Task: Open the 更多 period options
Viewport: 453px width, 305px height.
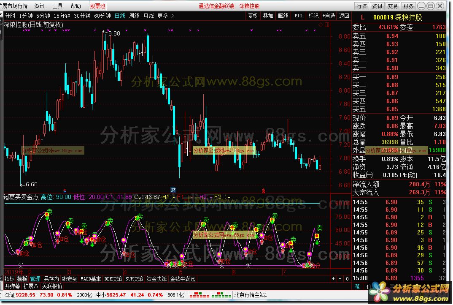Action: [x=163, y=16]
